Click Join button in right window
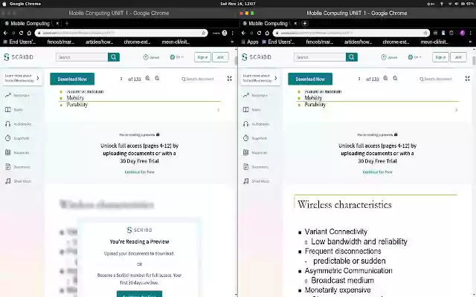This screenshot has height=297, width=476. tap(458, 57)
